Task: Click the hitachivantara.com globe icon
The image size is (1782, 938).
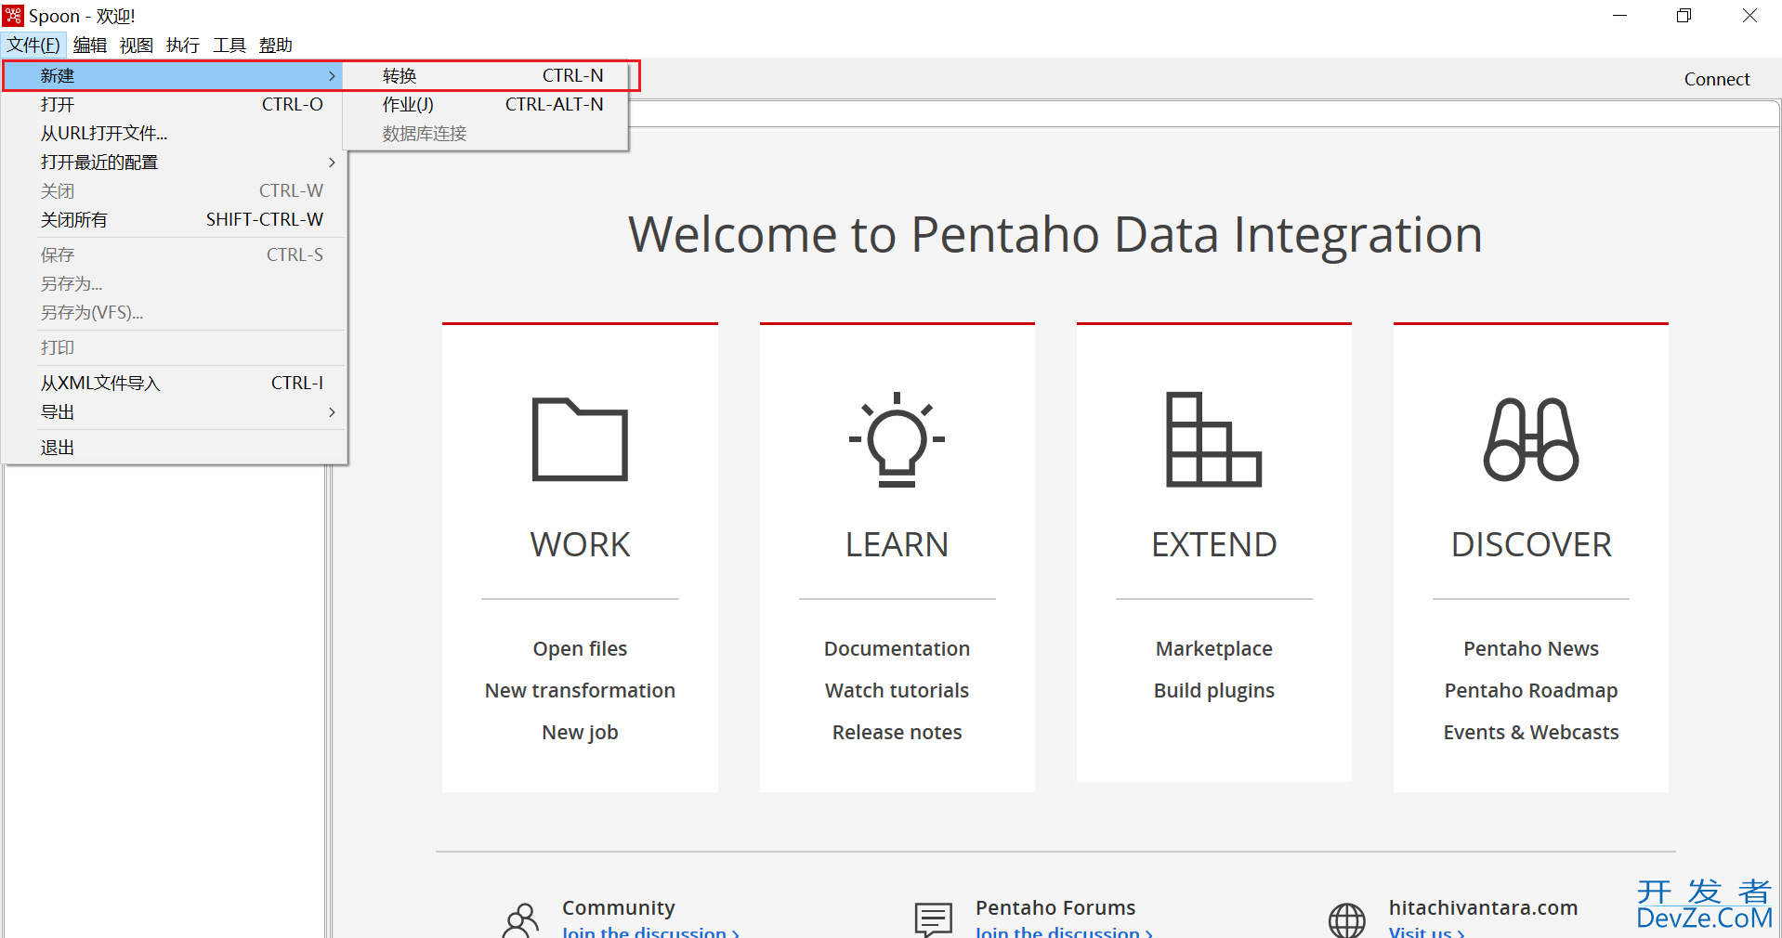Action: click(1347, 920)
